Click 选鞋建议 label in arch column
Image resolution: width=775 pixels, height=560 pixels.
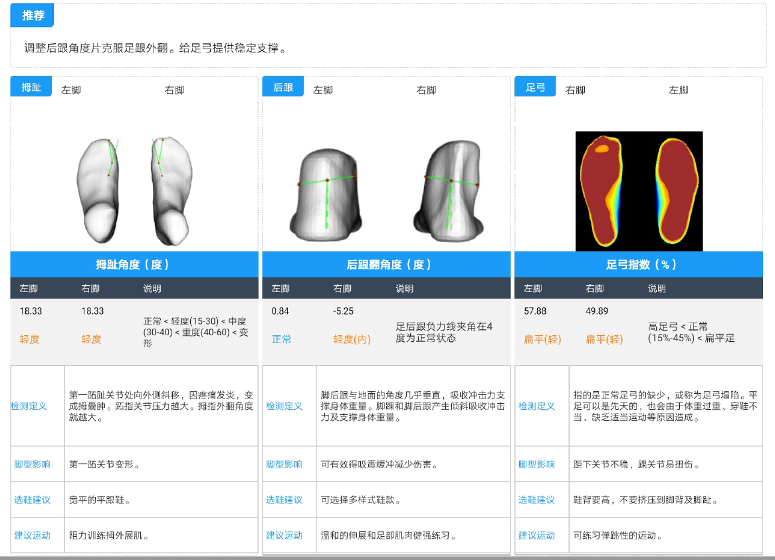coord(536,499)
